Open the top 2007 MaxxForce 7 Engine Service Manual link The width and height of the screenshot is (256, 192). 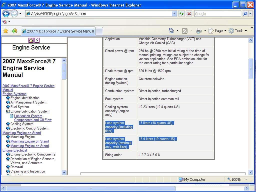click(28, 88)
